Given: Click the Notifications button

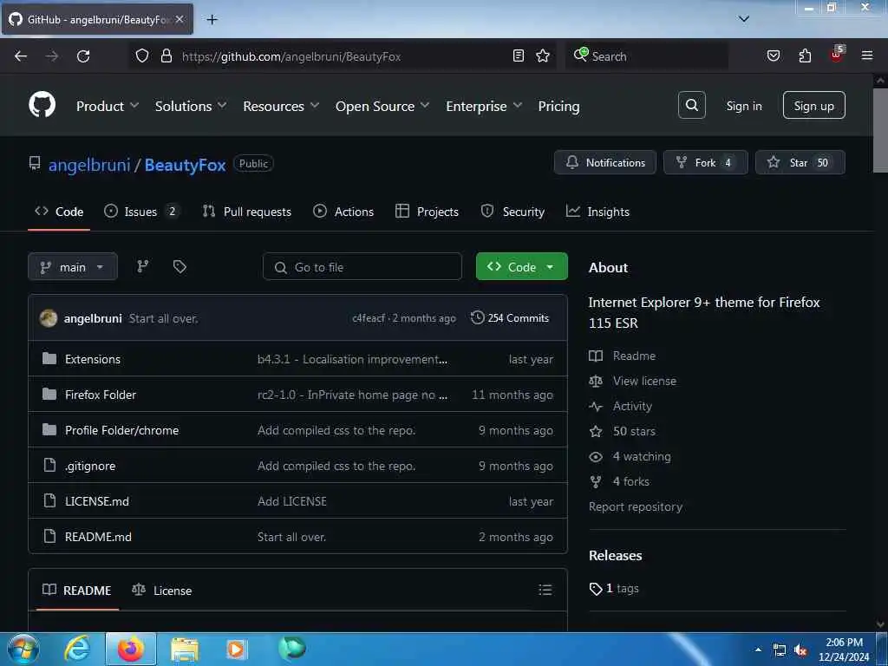Looking at the screenshot, I should (x=604, y=162).
